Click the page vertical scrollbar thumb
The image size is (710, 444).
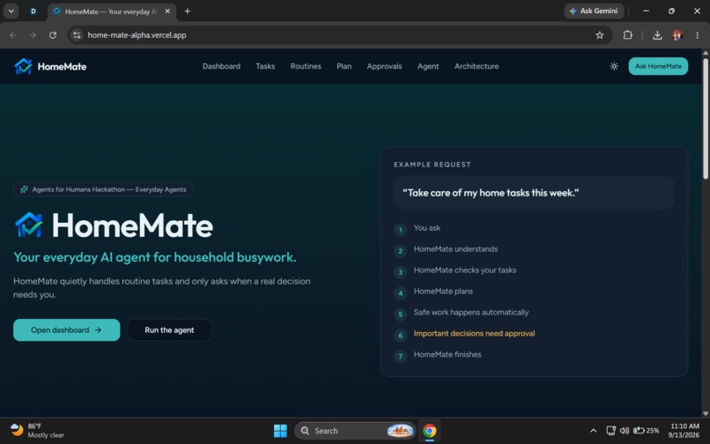coord(705,118)
